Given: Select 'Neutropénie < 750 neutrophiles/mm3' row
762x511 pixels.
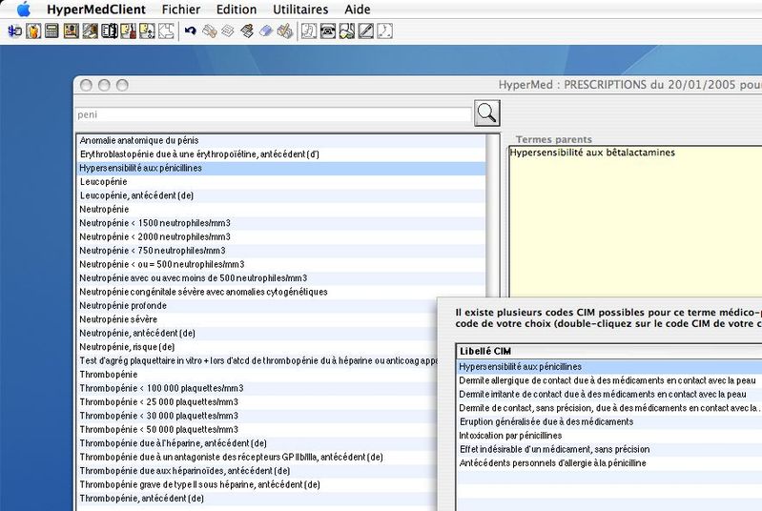Looking at the screenshot, I should point(281,251).
